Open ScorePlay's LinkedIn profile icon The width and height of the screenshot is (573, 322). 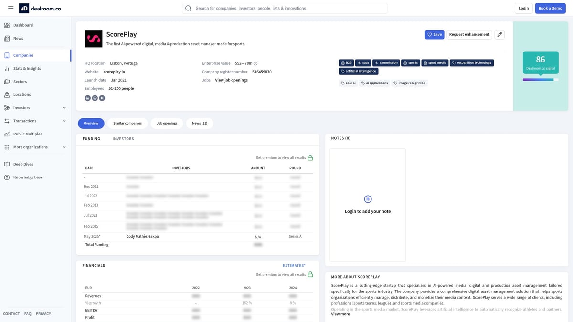point(88,98)
